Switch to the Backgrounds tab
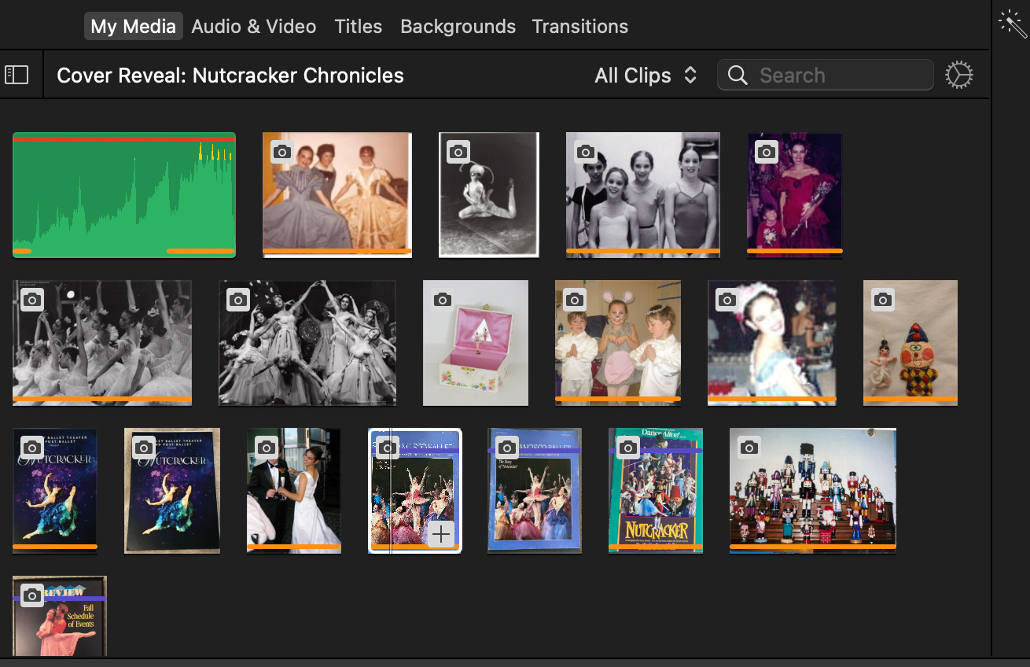1030x667 pixels. coord(458,26)
